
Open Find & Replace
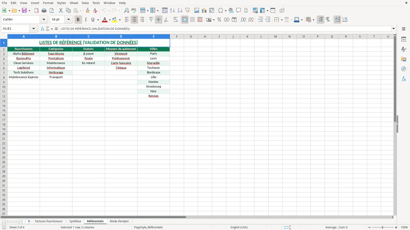(x=126, y=11)
